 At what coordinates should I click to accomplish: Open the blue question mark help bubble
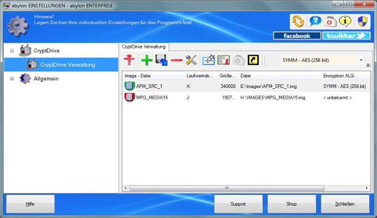pyautogui.click(x=315, y=21)
